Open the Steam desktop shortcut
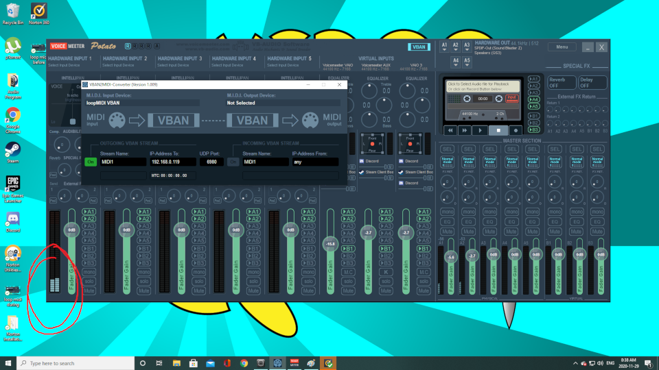659x370 pixels. [12, 152]
